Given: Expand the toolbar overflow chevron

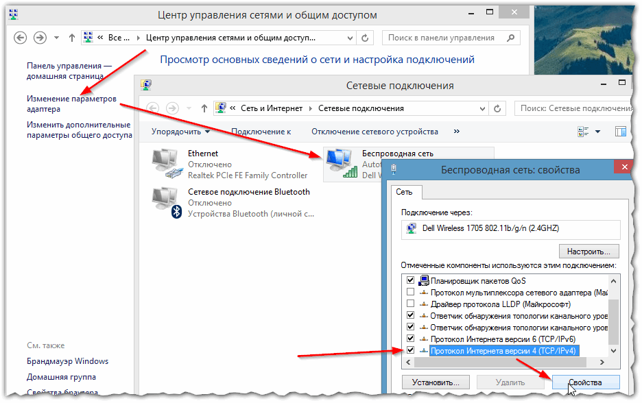Looking at the screenshot, I should pyautogui.click(x=457, y=132).
